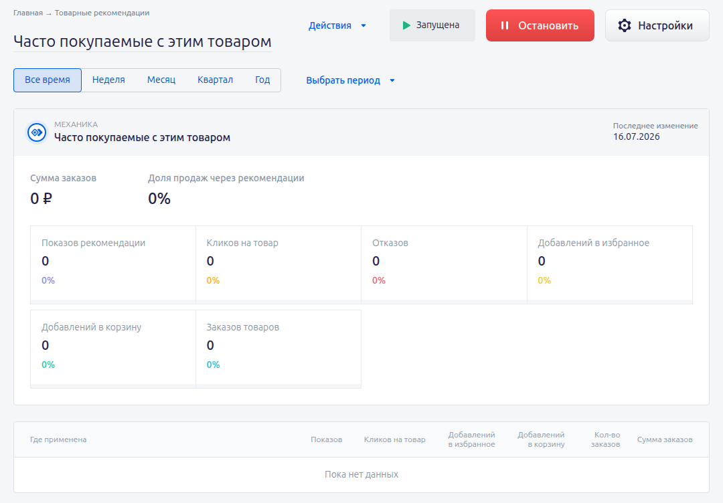Select the Год period tab
This screenshot has height=503, width=723.
[262, 80]
